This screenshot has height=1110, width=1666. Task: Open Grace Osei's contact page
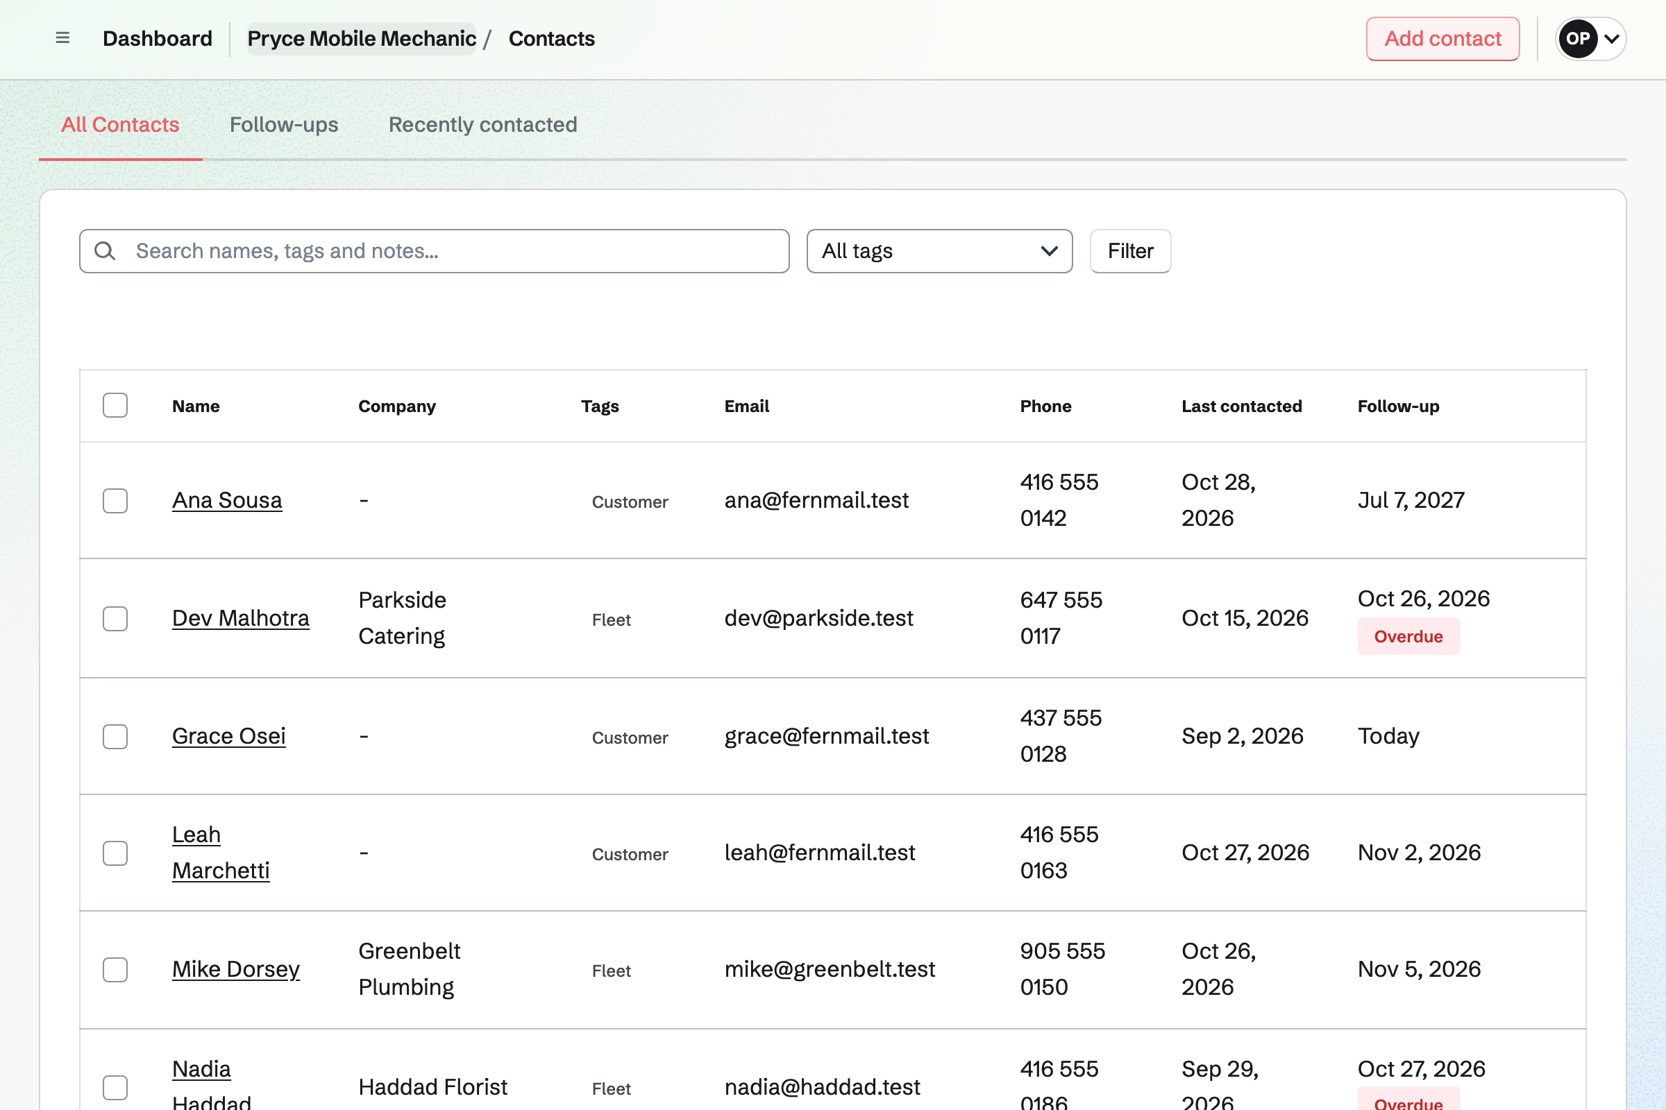(x=229, y=735)
